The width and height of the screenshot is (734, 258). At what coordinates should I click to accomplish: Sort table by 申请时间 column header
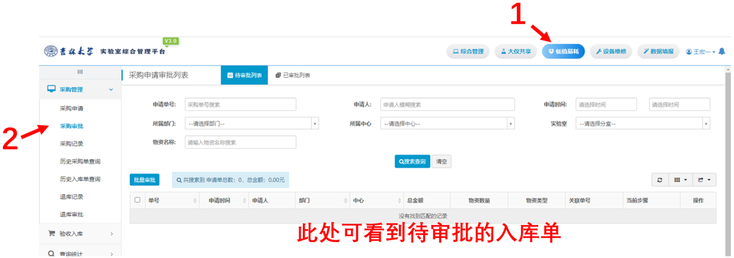coord(220,201)
